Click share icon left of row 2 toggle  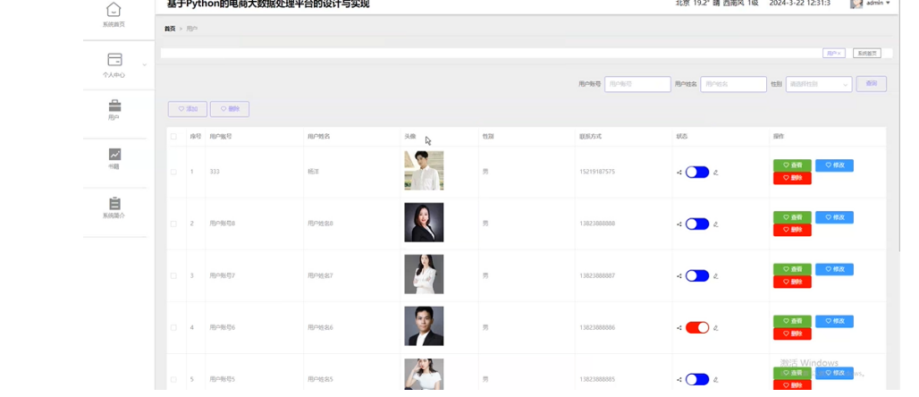(679, 224)
